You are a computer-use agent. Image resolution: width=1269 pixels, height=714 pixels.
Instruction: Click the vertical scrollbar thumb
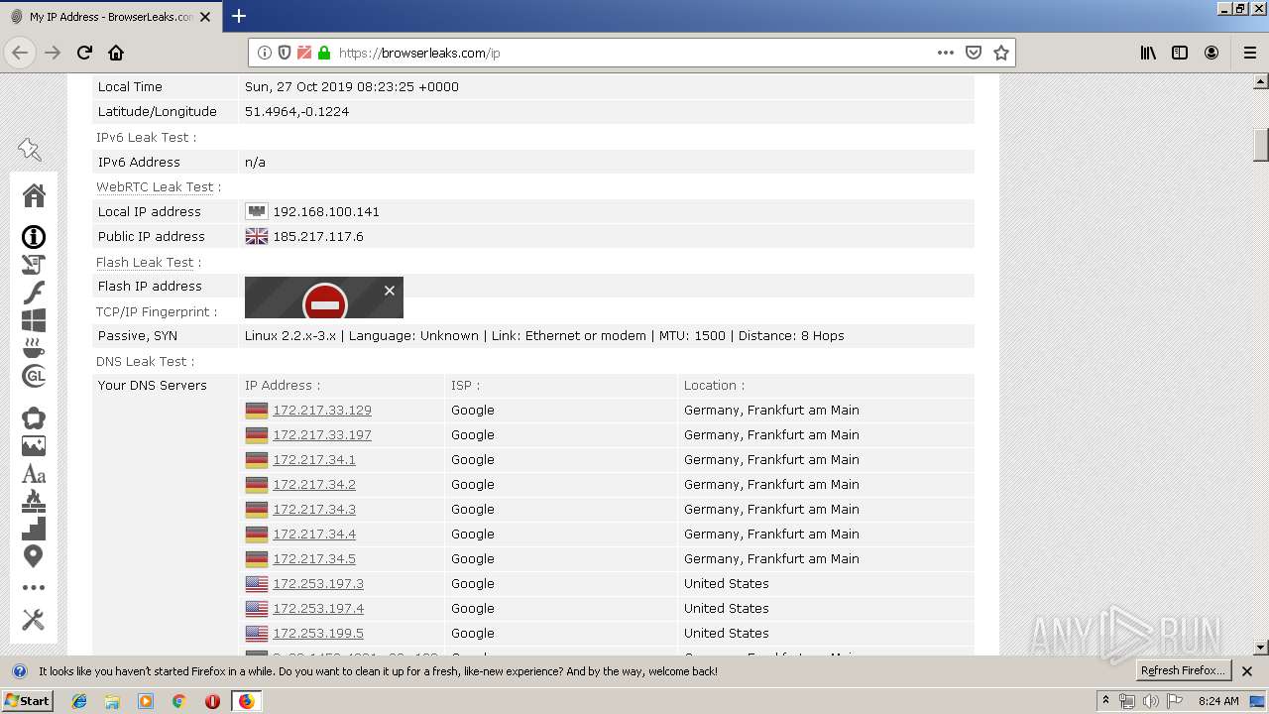(x=1261, y=144)
